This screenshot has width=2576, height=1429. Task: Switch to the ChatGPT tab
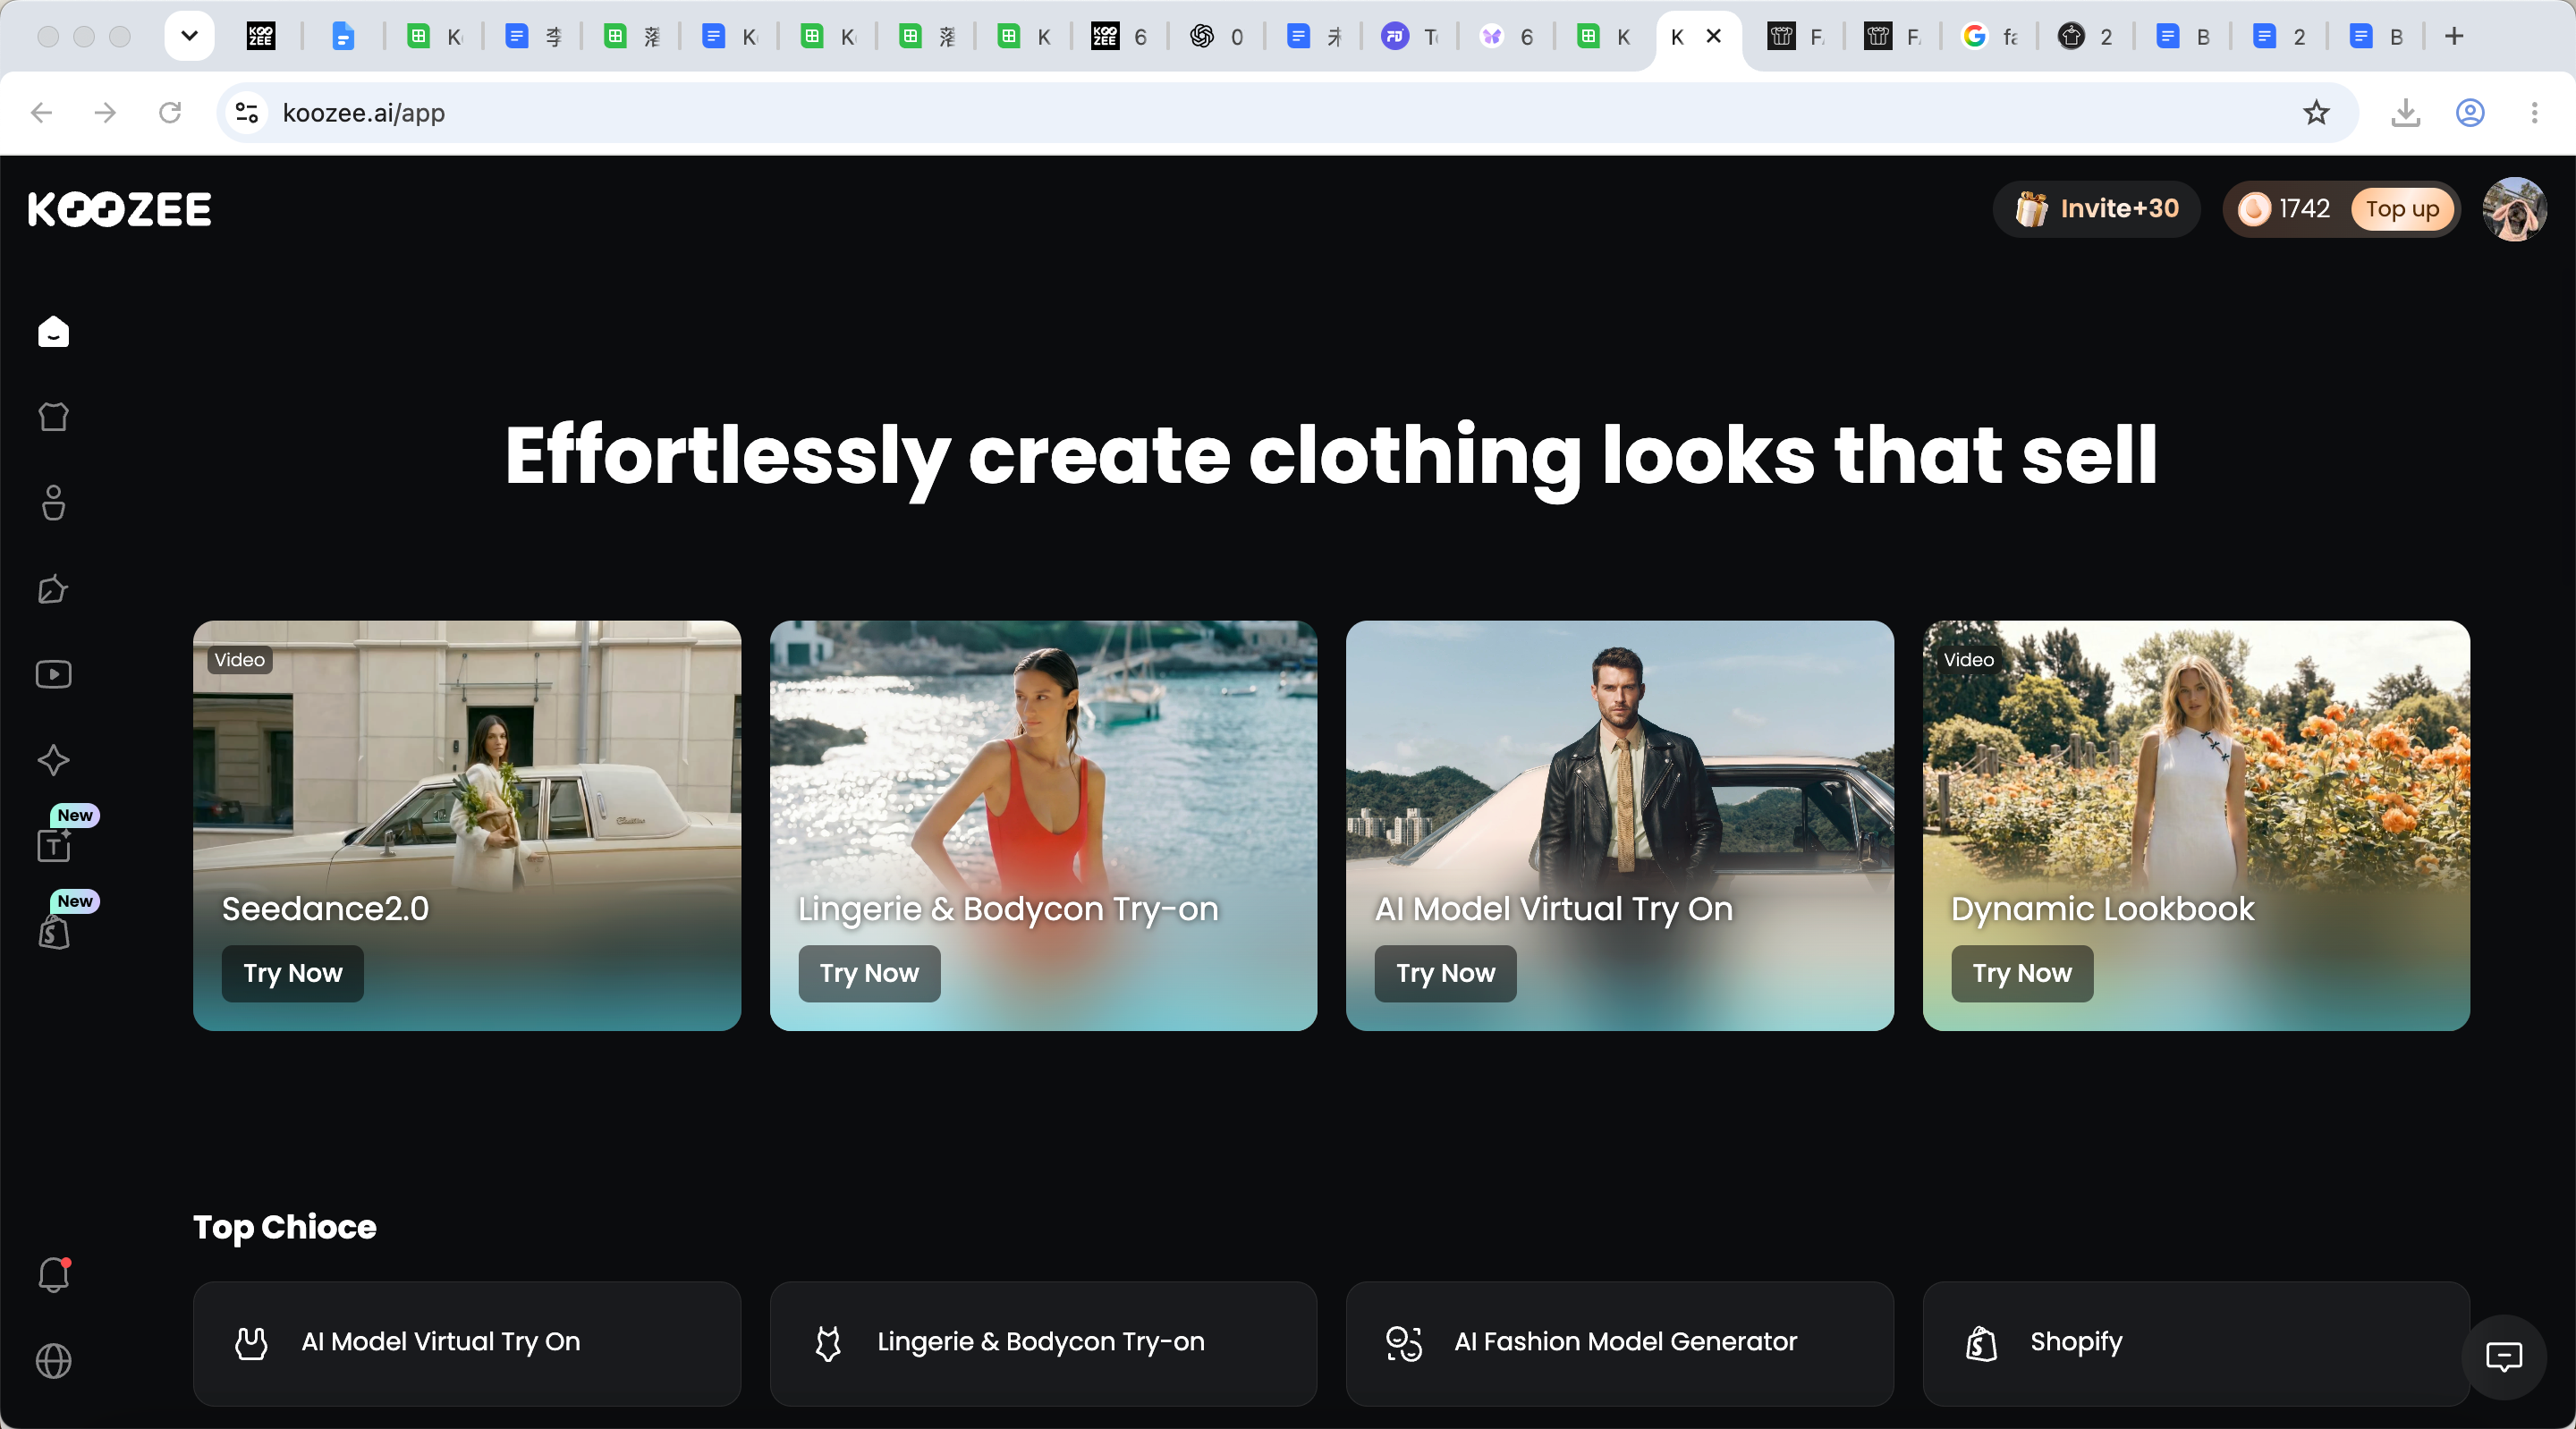coord(1216,37)
